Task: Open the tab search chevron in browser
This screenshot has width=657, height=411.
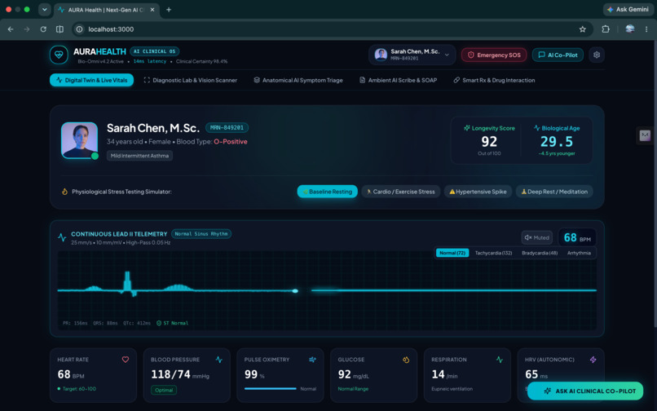Action: [44, 9]
